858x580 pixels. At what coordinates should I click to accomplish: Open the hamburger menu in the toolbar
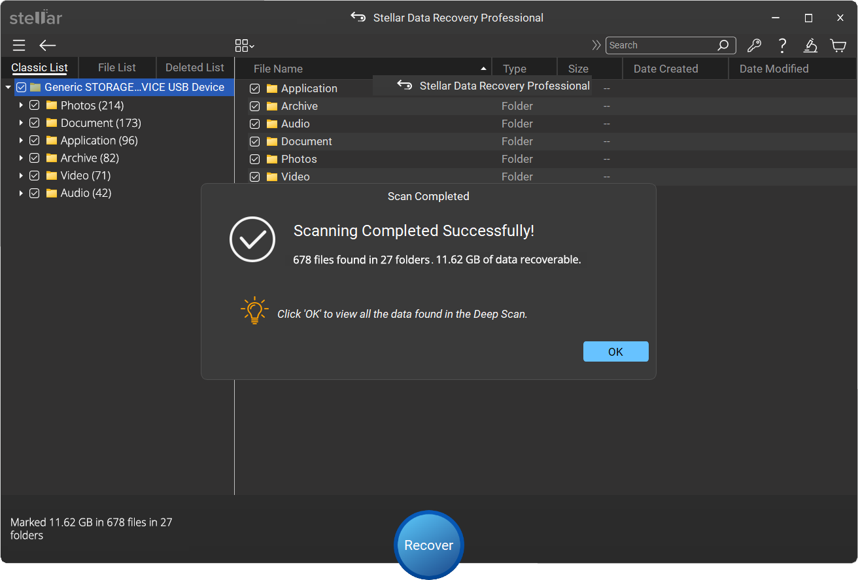[x=19, y=45]
